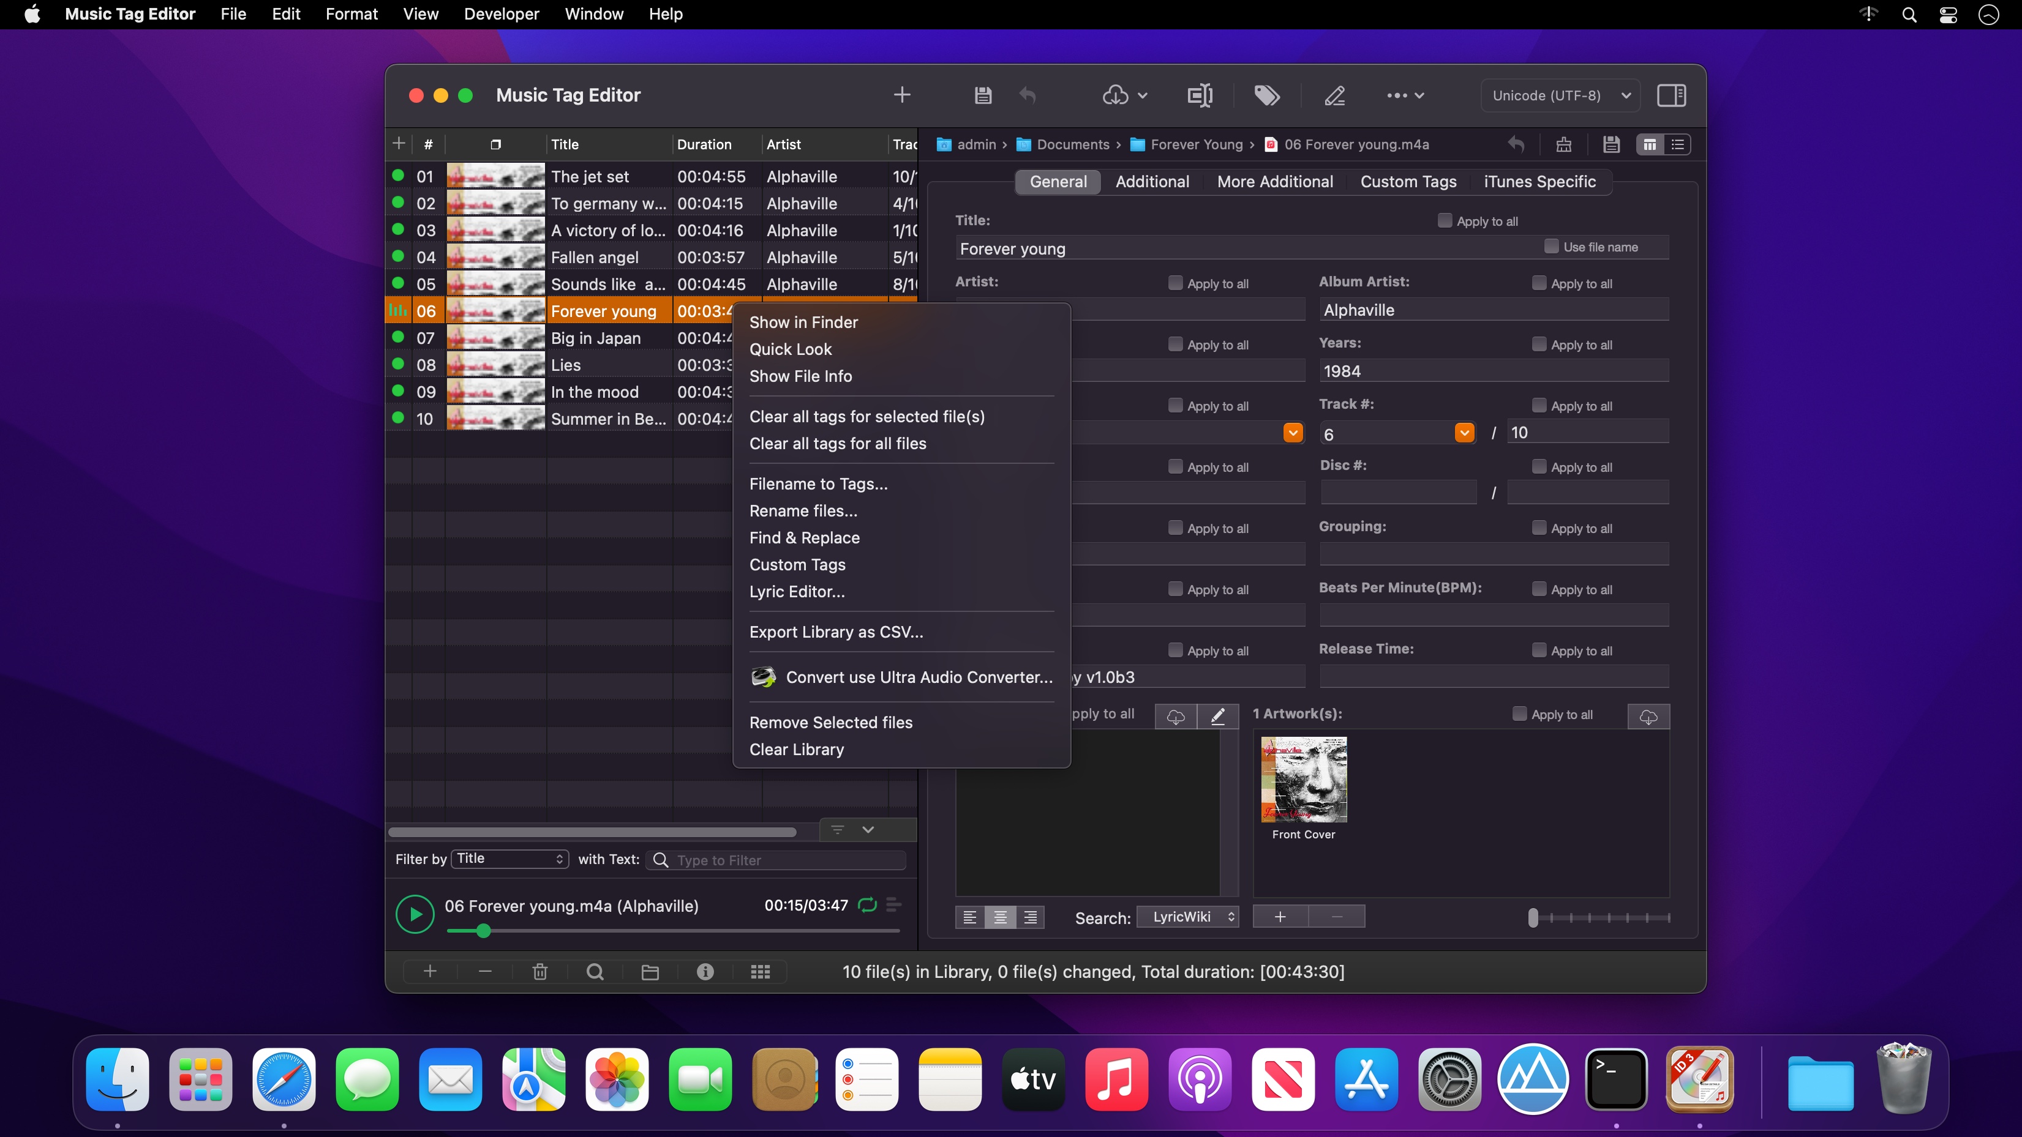
Task: Click the playback position slider knob
Action: [x=484, y=931]
